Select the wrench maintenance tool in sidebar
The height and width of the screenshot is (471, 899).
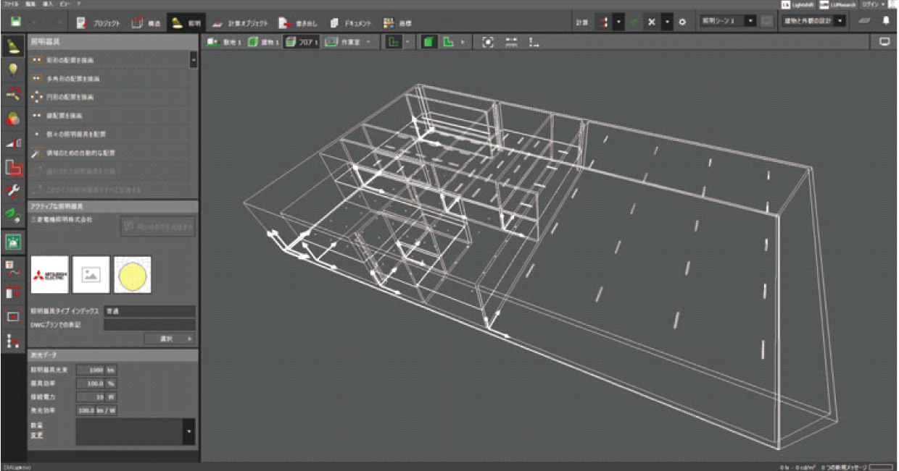pyautogui.click(x=13, y=191)
